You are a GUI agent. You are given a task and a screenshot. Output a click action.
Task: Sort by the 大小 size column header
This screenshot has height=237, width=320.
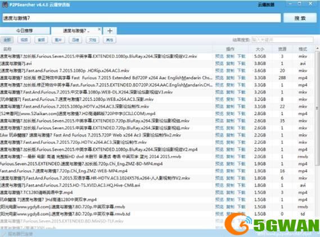(260, 49)
